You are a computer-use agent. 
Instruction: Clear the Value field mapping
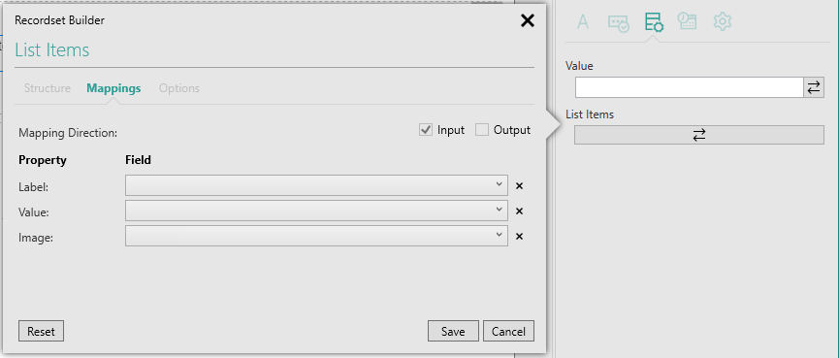coord(519,212)
